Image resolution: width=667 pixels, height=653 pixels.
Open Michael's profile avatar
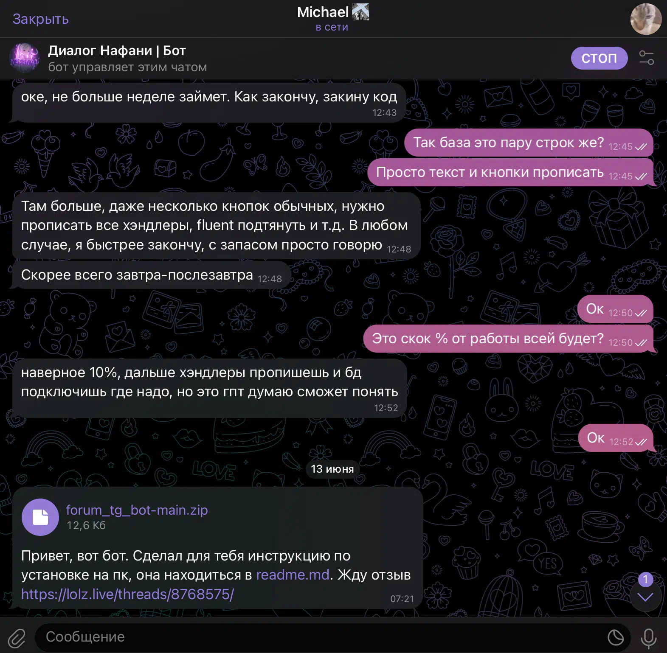pos(646,19)
